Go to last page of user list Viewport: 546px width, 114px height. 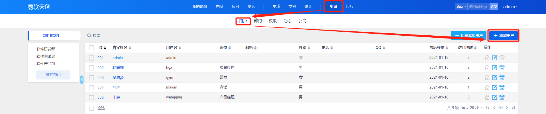point(513,108)
